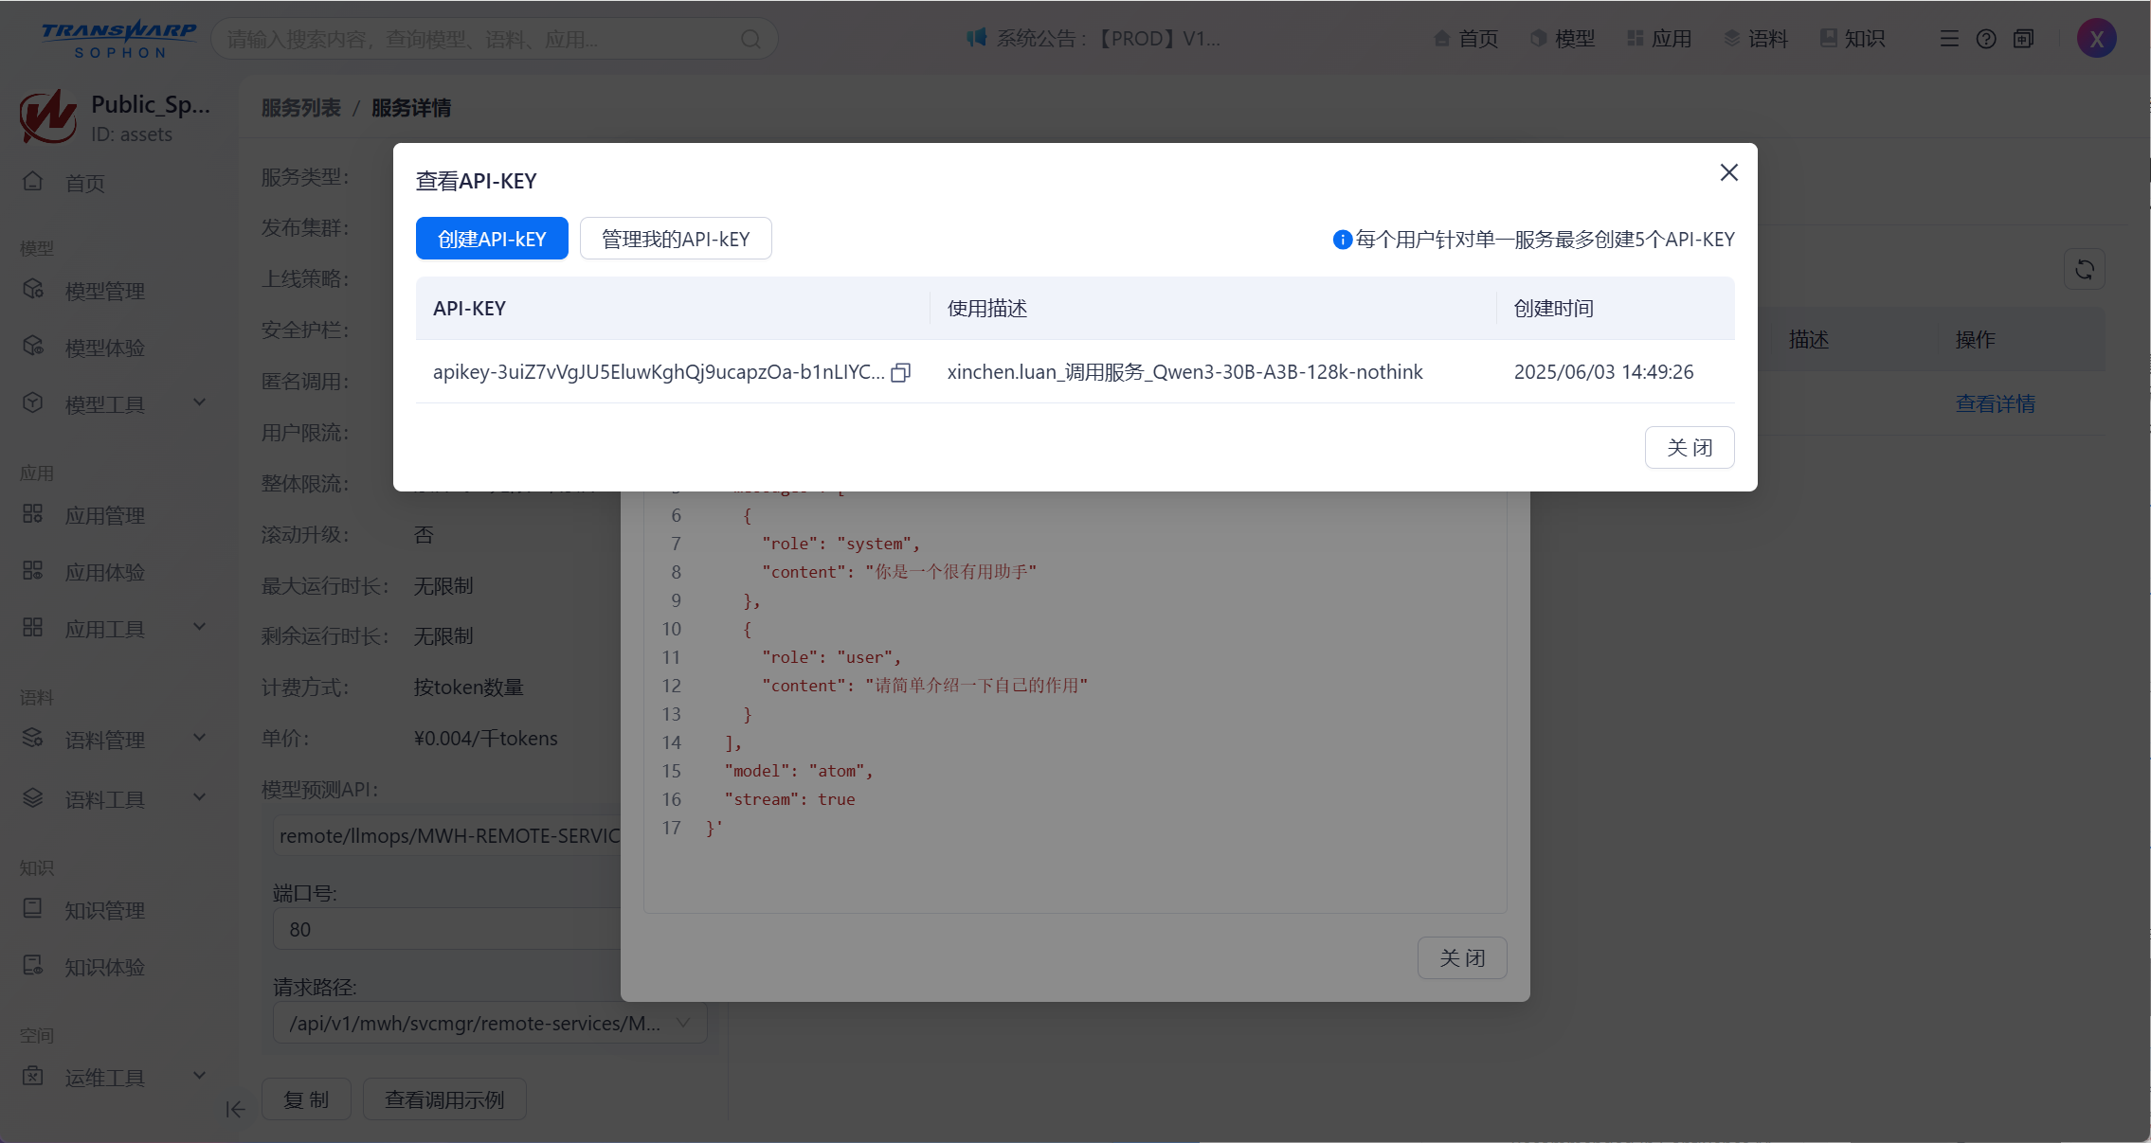Close the 查看API-KEY dialog with X

point(1728,172)
